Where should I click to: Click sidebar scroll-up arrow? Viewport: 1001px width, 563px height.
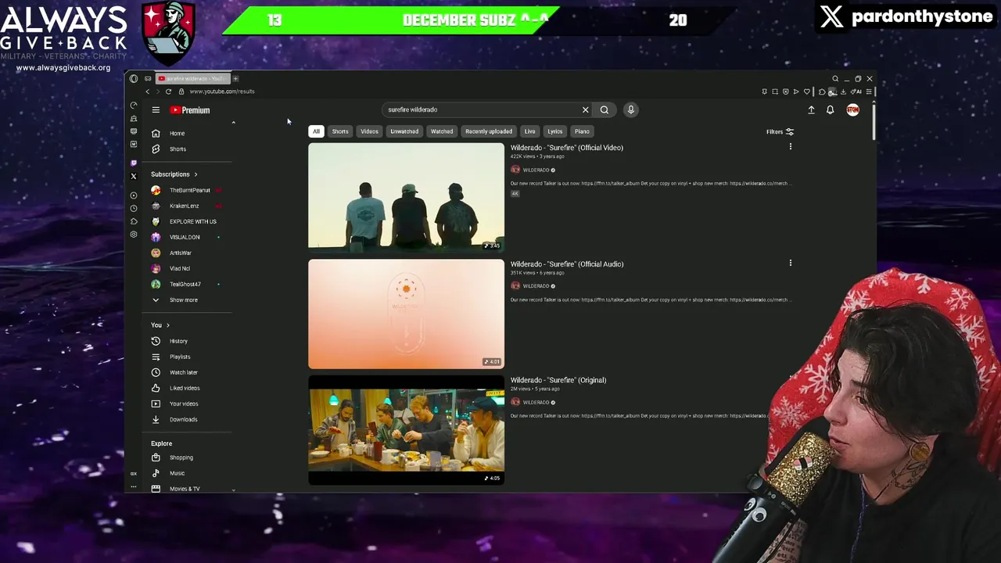tap(233, 123)
